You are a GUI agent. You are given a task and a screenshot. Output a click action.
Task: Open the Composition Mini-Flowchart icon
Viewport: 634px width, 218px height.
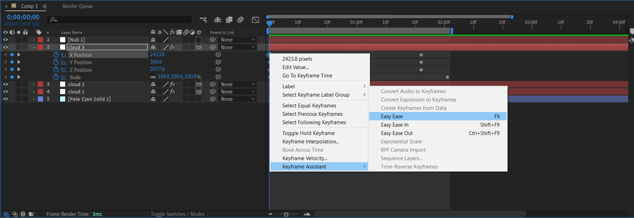[x=203, y=20]
